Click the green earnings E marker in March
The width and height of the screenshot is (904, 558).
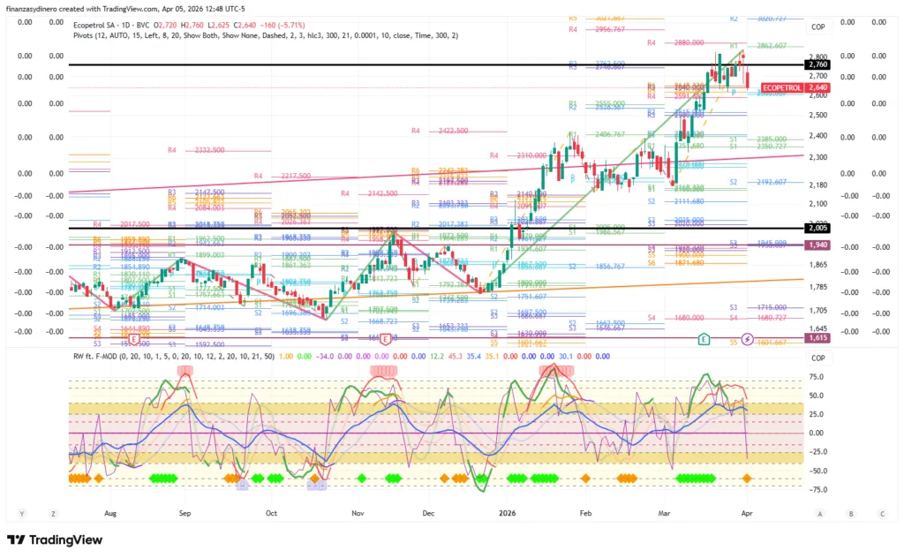(x=704, y=338)
